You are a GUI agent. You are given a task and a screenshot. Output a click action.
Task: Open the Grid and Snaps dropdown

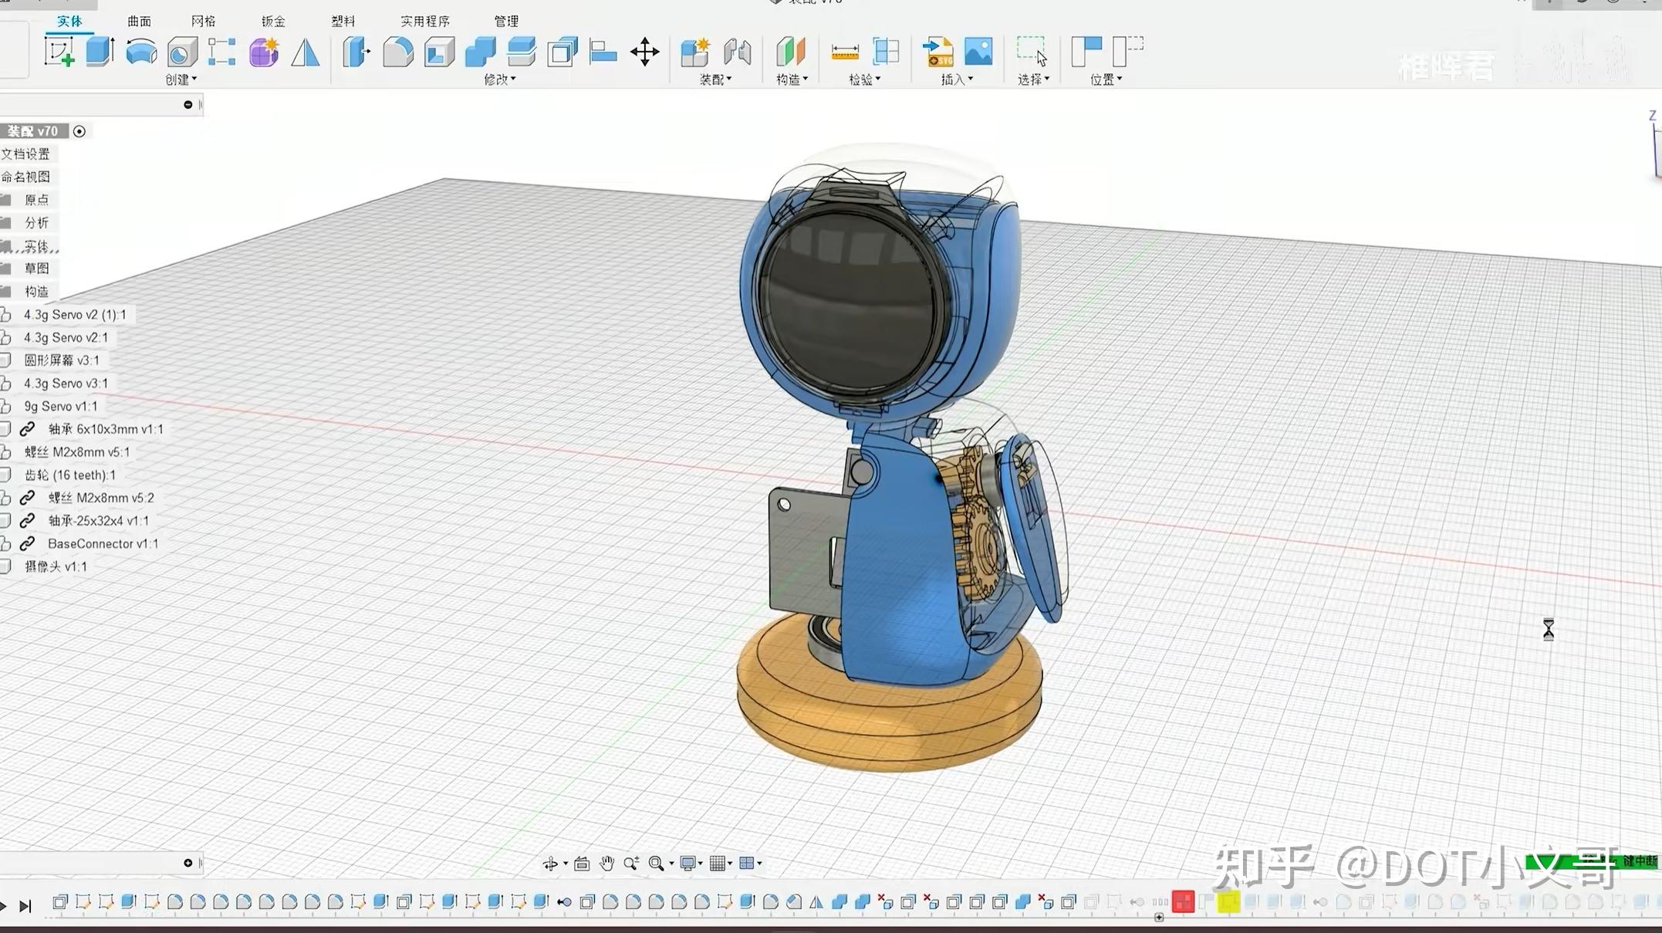pos(721,864)
